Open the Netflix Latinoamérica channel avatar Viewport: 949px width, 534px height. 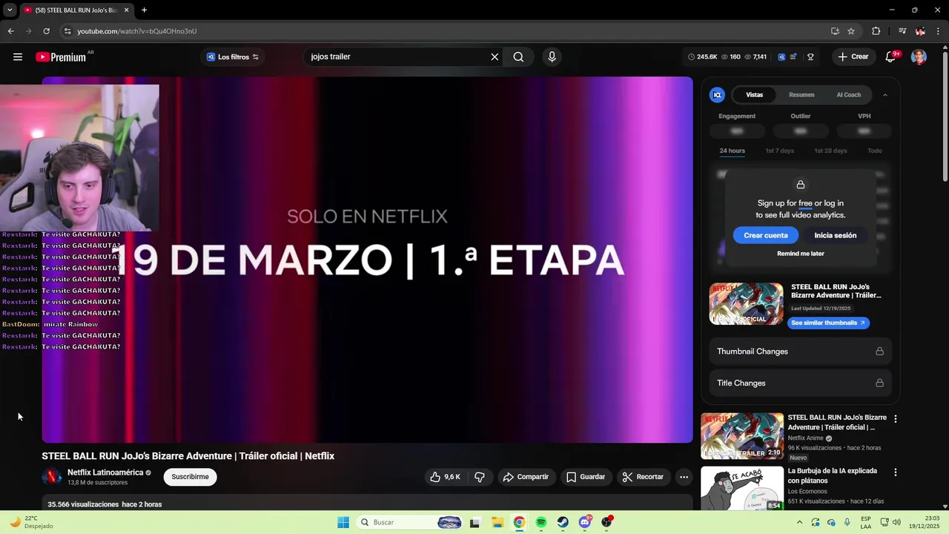click(x=52, y=477)
